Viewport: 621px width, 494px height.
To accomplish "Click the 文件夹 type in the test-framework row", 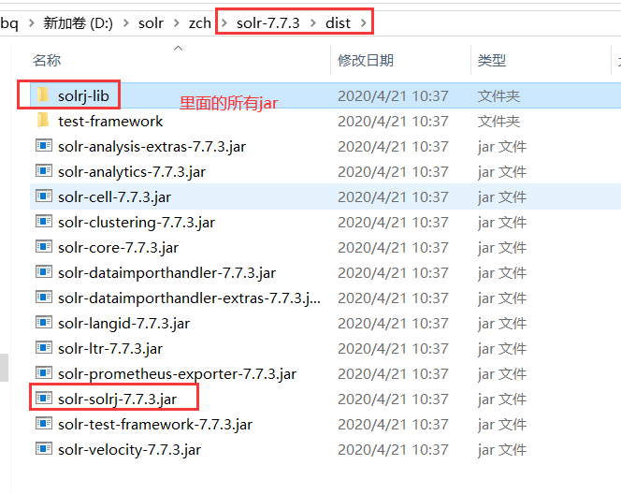I will (498, 122).
